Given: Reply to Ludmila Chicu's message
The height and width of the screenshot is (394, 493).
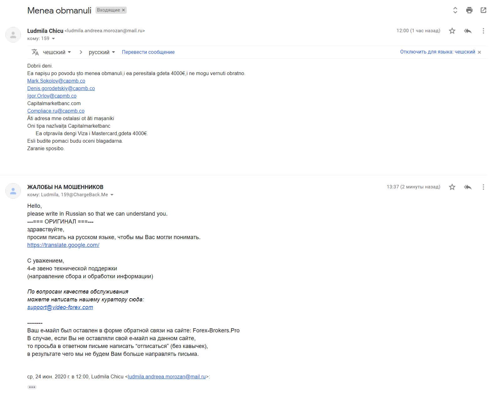Looking at the screenshot, I should point(468,31).
